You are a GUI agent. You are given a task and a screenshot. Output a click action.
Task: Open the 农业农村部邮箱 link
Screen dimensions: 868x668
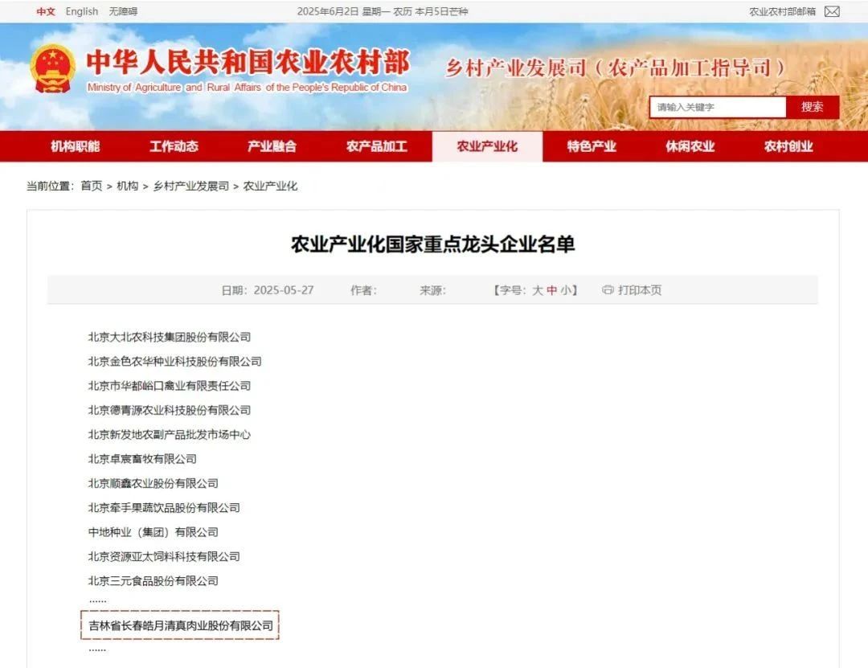[x=781, y=11]
